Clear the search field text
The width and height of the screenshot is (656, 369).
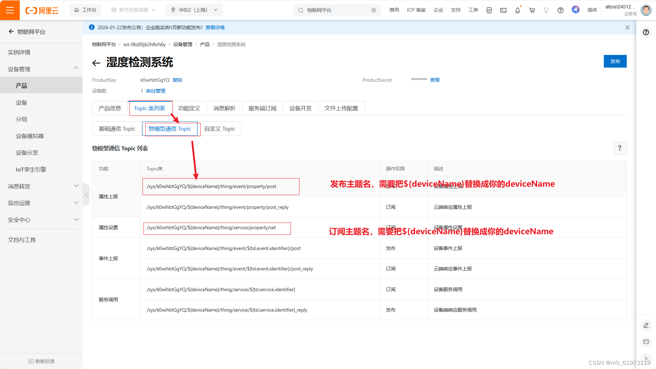[x=373, y=10]
